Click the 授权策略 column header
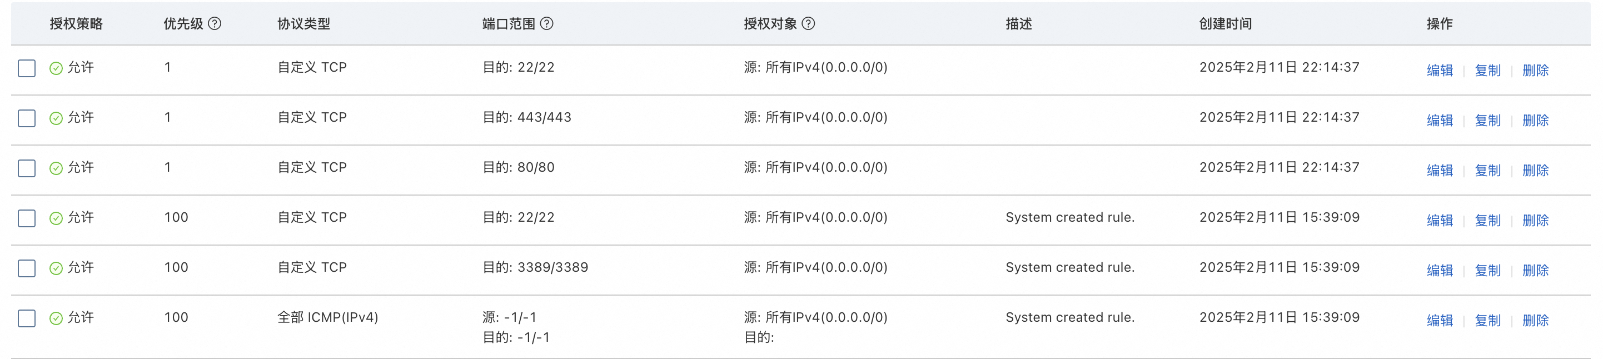The width and height of the screenshot is (1603, 359). [76, 24]
